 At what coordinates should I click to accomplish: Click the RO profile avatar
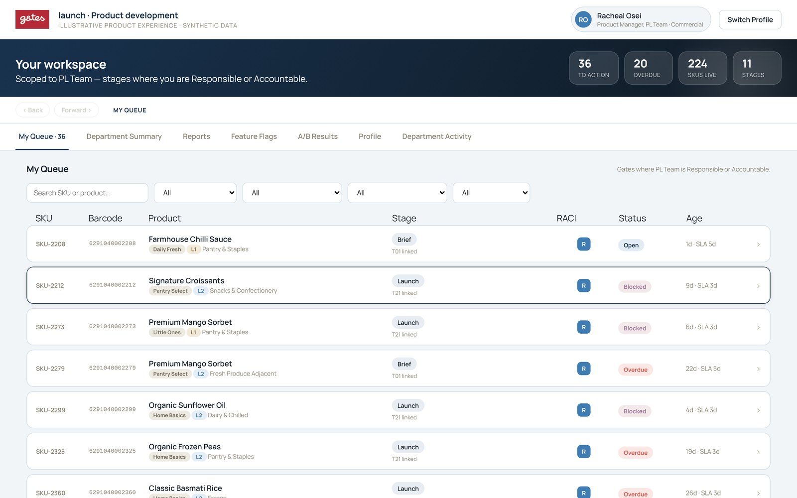coord(583,19)
